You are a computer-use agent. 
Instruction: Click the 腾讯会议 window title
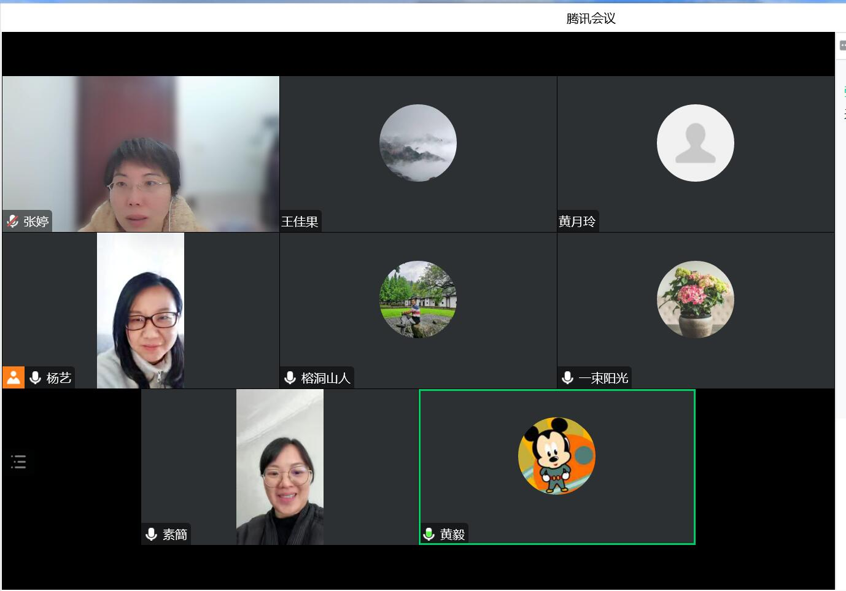591,18
